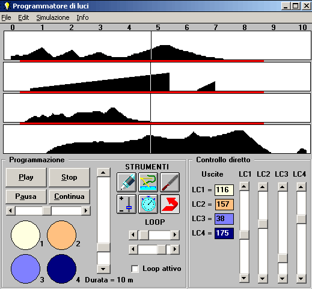
Task: Click the LC2 slider thumb
Action: coord(263,224)
